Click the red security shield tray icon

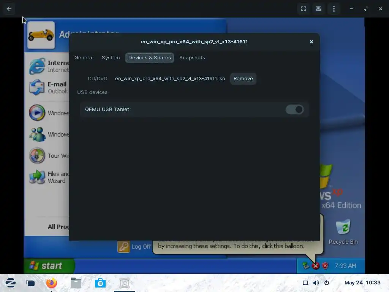[x=325, y=266]
